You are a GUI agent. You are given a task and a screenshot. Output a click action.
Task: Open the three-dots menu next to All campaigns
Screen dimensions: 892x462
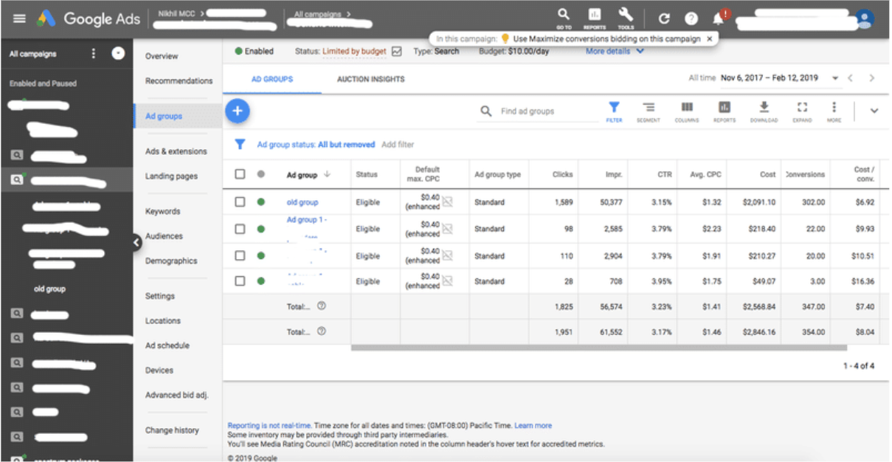pos(93,53)
